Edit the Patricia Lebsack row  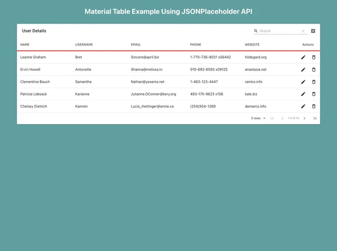[303, 94]
